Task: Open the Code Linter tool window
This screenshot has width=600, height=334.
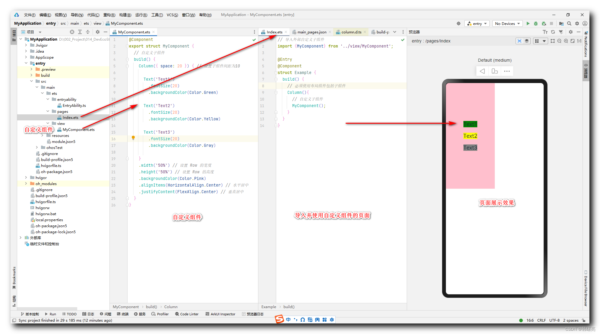Action: click(x=187, y=314)
